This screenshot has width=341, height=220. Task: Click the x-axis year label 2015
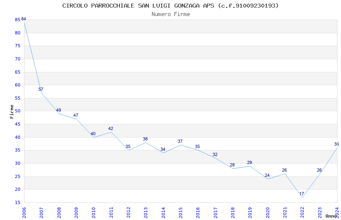(x=181, y=213)
